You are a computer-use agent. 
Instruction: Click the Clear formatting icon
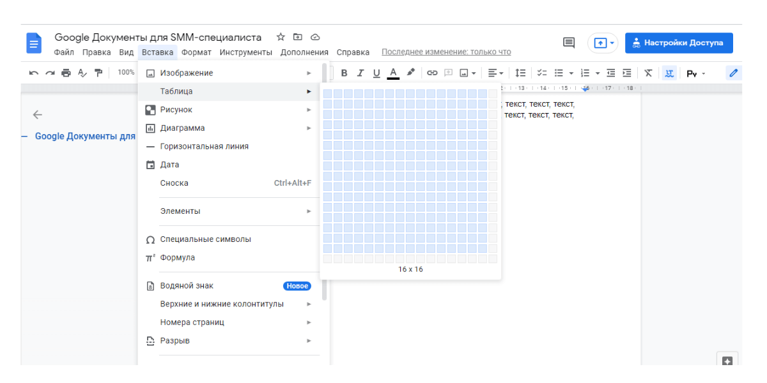point(648,73)
